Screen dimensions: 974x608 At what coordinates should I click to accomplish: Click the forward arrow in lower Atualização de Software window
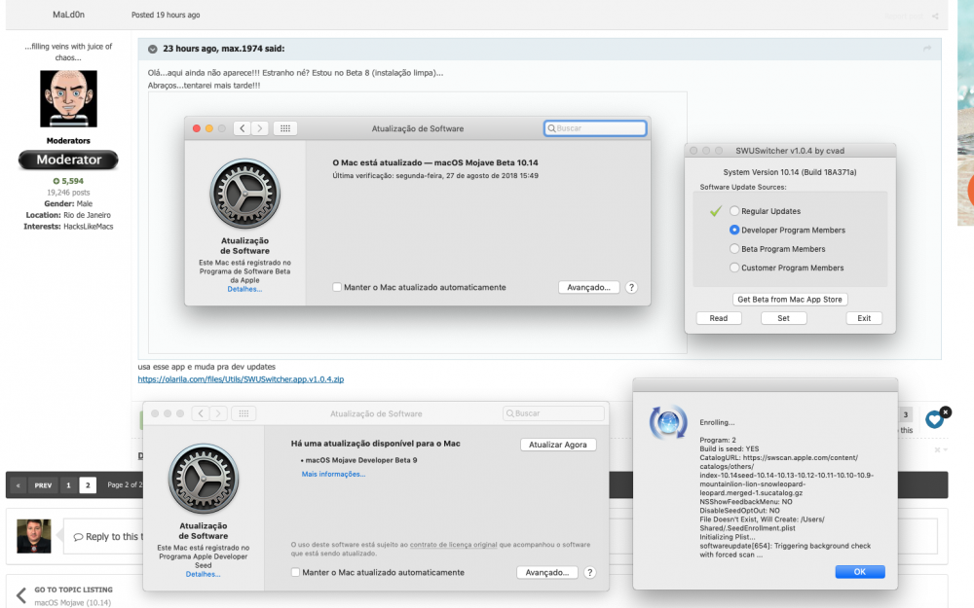coord(218,413)
